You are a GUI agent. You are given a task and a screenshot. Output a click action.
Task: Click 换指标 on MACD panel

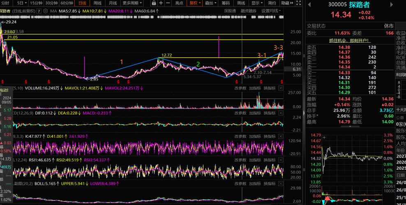pos(269,113)
